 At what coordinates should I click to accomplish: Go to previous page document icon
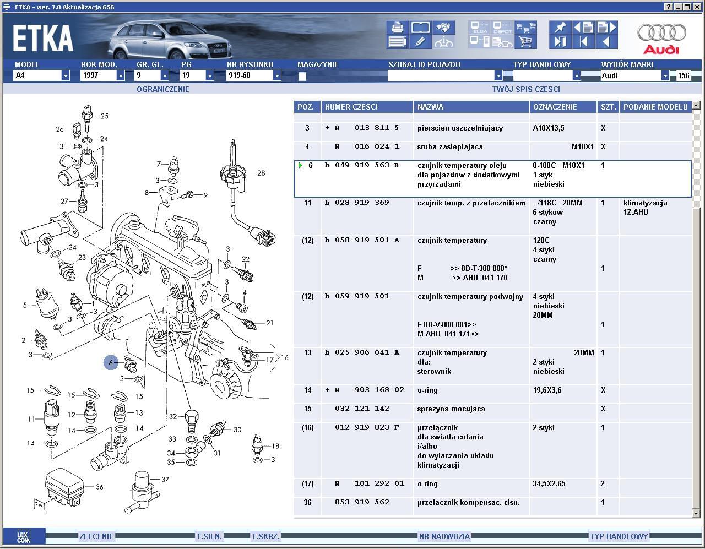tap(583, 28)
